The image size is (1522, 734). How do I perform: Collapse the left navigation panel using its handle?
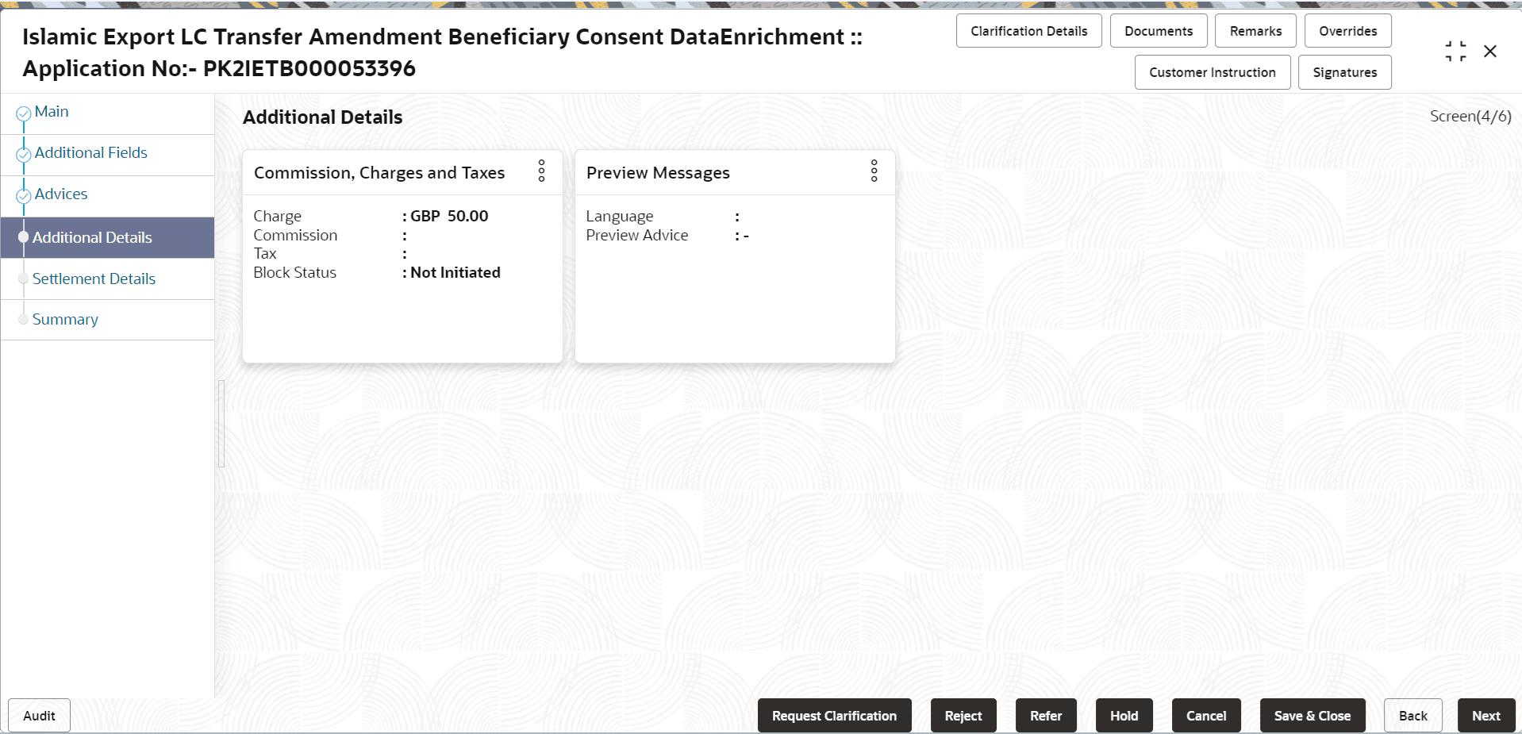pos(220,423)
